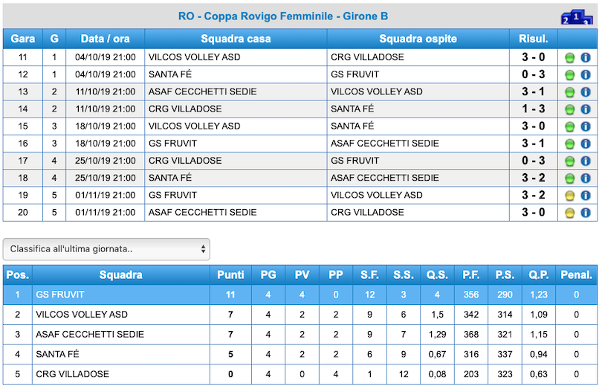Click the Q.S. column header
This screenshot has height=389, width=602.
tap(437, 275)
